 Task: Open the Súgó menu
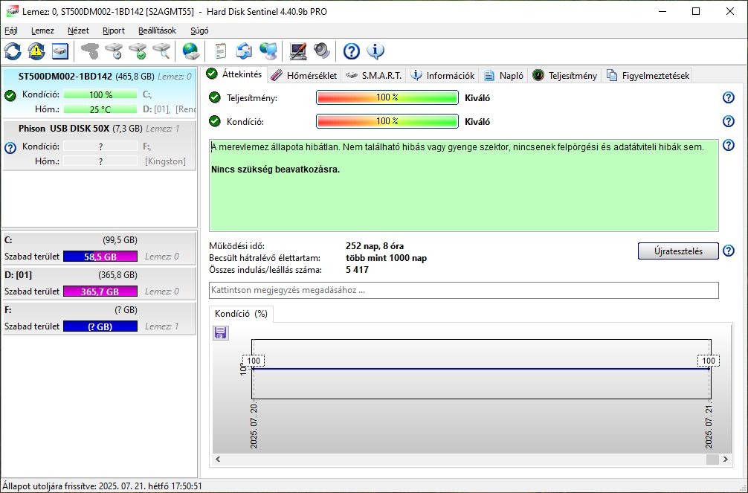tap(199, 30)
